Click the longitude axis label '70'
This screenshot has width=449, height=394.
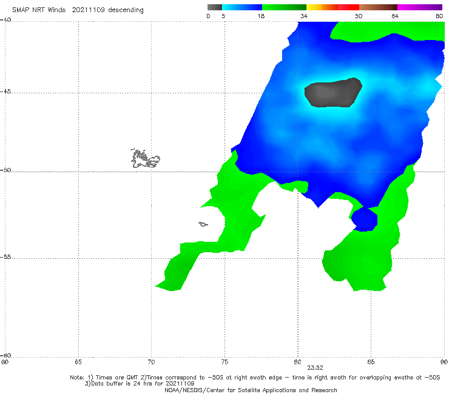click(151, 362)
